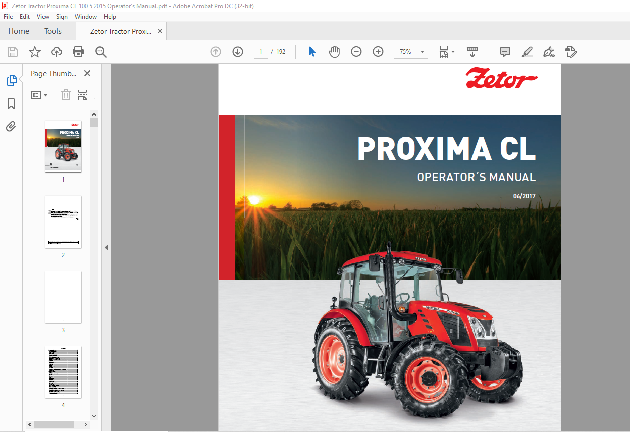This screenshot has height=432, width=630.
Task: Add a comment note icon
Action: click(x=505, y=52)
